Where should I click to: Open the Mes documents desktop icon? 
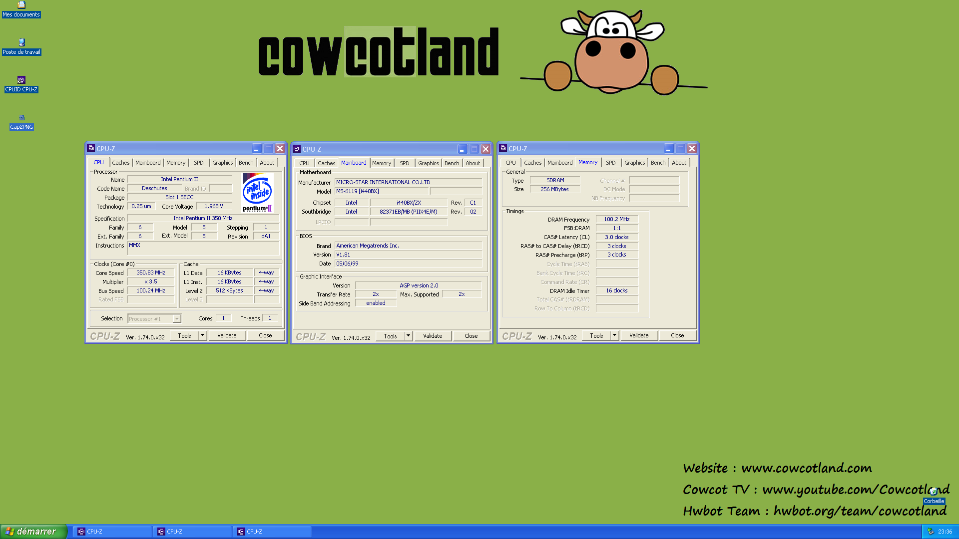tap(21, 9)
